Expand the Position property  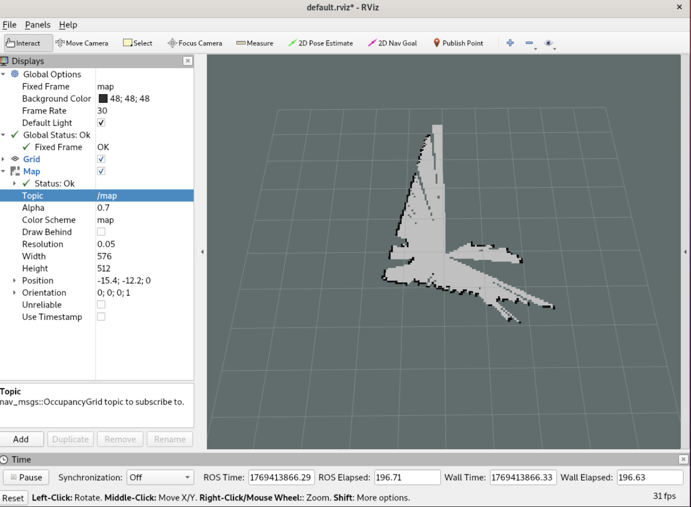(x=15, y=281)
